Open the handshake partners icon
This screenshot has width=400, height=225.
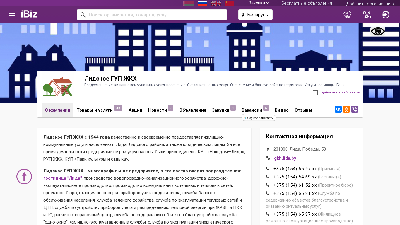tap(347, 15)
